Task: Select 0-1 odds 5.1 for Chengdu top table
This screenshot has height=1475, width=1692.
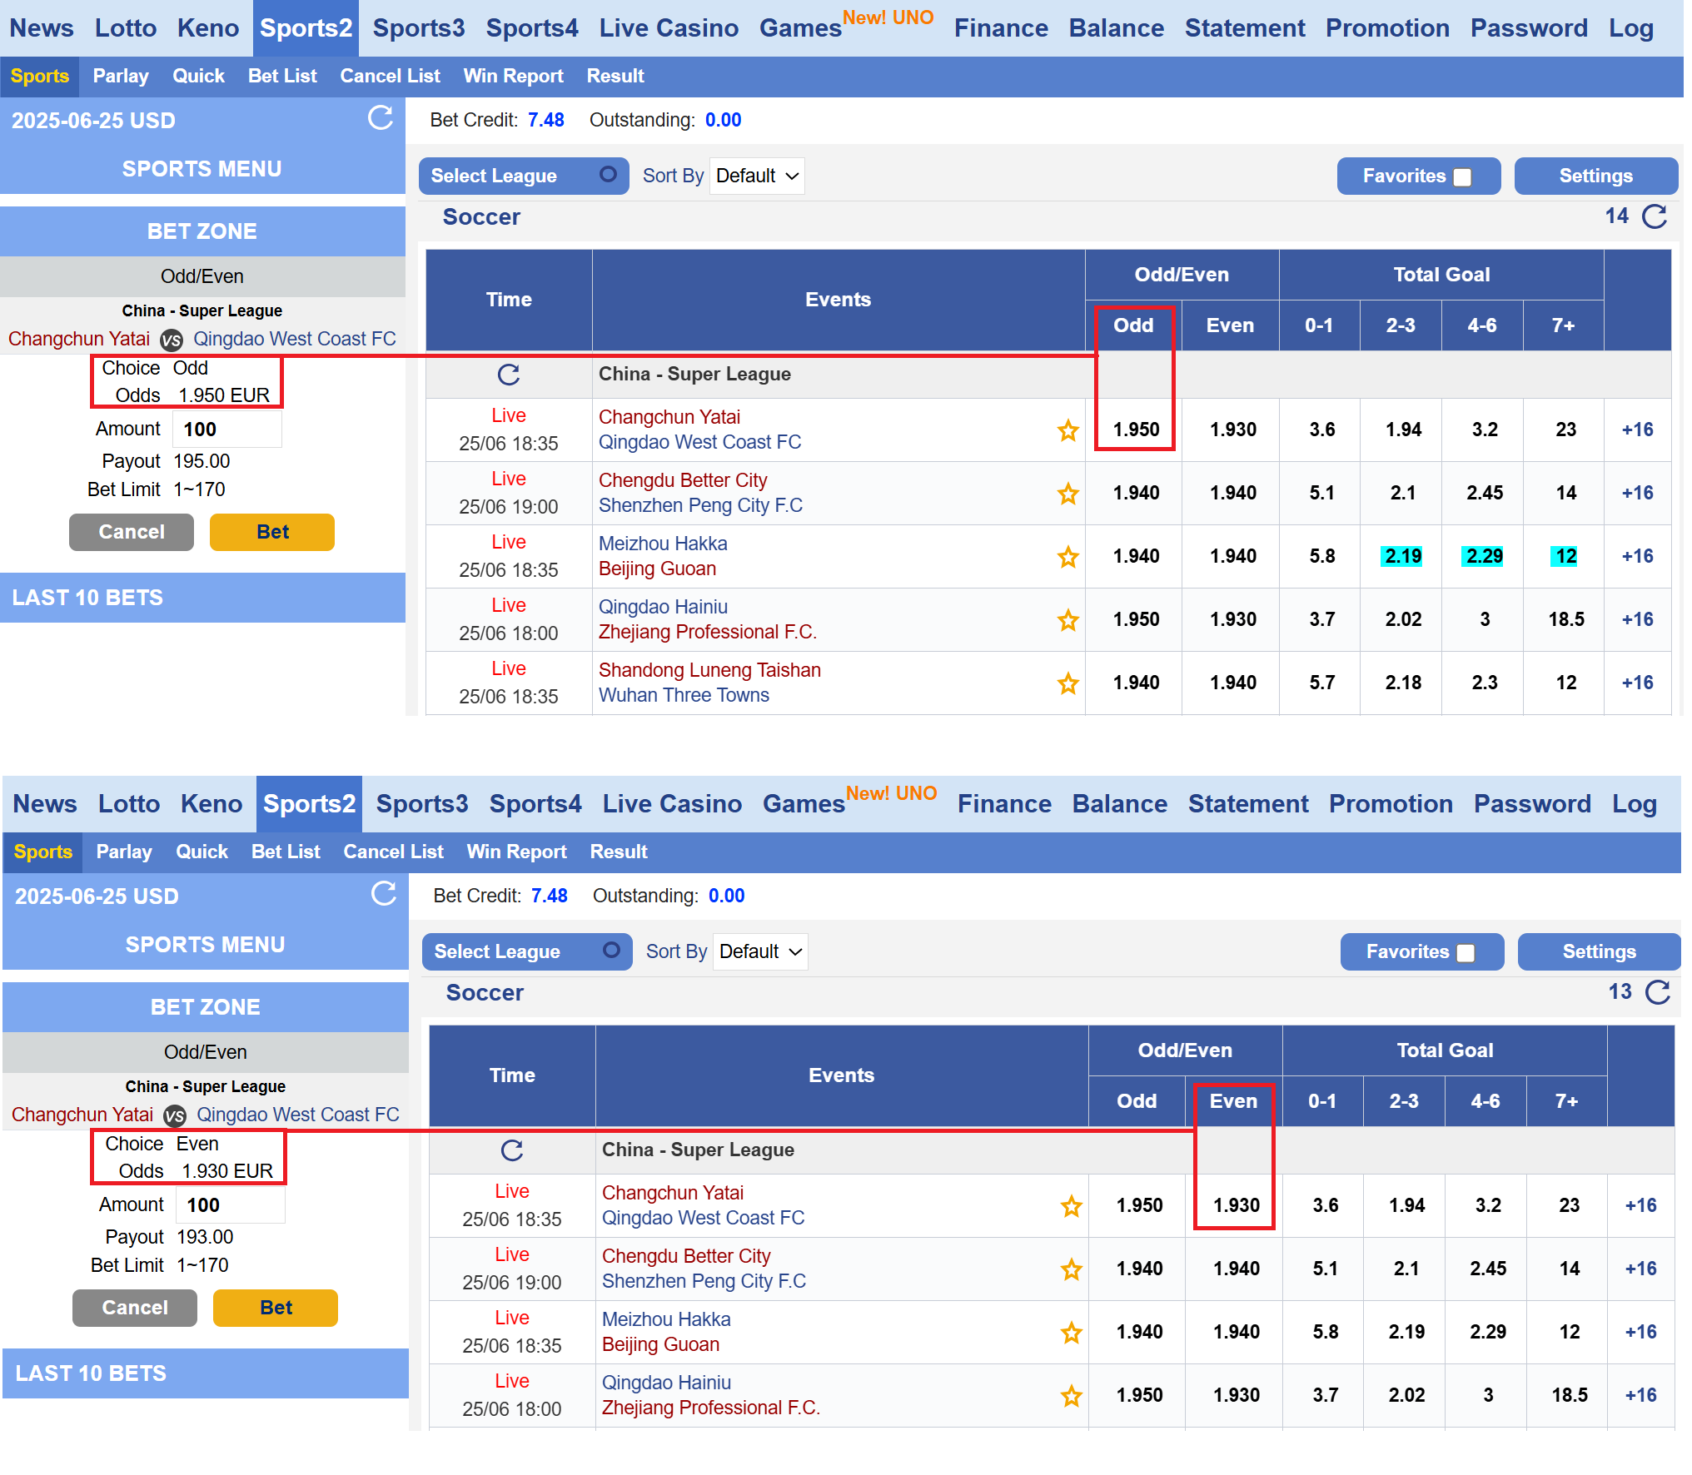Action: click(1321, 493)
